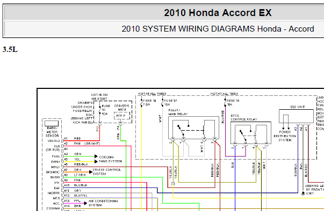This screenshot has height=211, width=324.
Task: Click the 'F12' connector label
Action: pyautogui.click(x=98, y=129)
